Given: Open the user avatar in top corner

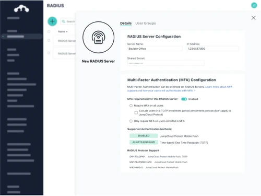Looking at the screenshot, I should coord(254,5).
